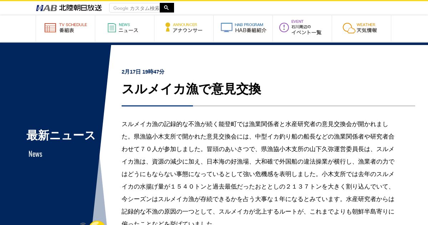The width and height of the screenshot is (428, 225).
Task: Open the HAB番組紹介 menu item
Action: coord(243,28)
